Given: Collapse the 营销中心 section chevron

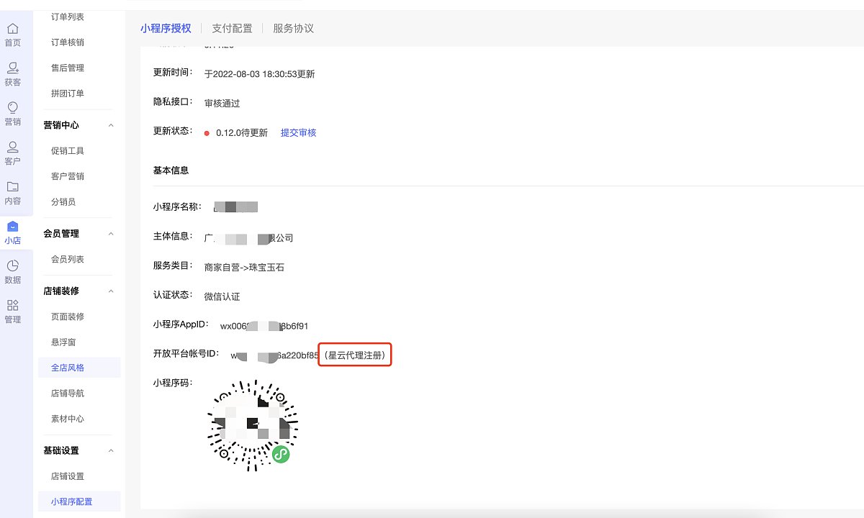Looking at the screenshot, I should click(111, 125).
